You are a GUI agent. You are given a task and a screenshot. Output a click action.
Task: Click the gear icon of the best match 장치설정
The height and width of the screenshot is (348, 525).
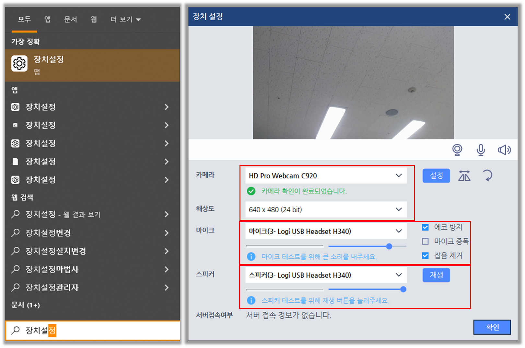point(19,63)
